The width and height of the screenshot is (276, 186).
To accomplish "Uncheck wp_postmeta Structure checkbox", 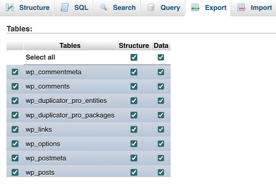I will (x=134, y=158).
